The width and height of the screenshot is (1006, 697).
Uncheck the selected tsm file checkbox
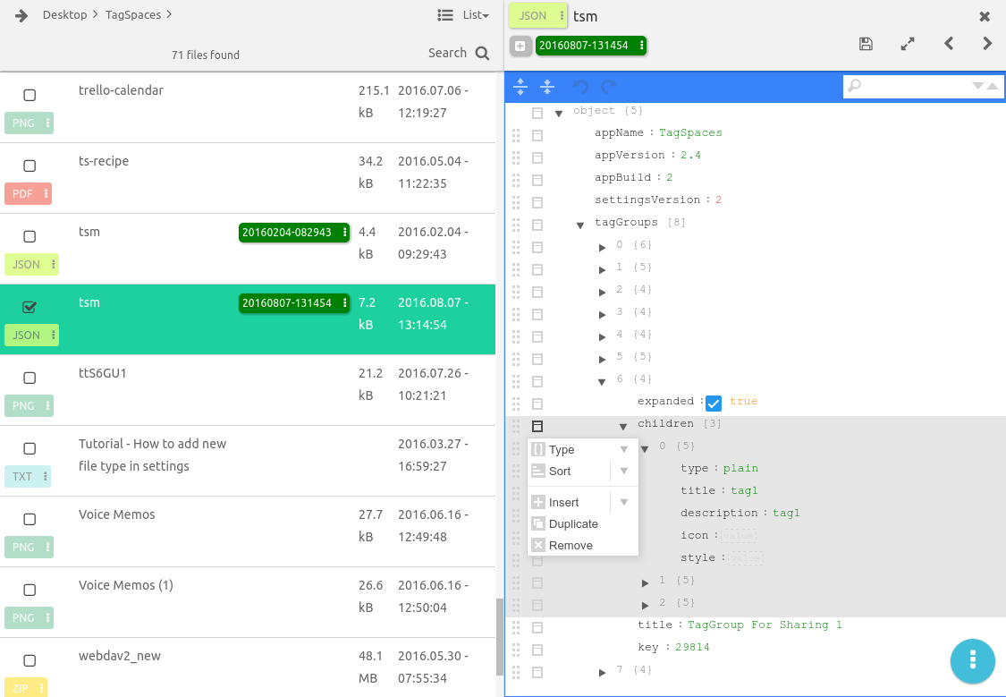point(30,307)
